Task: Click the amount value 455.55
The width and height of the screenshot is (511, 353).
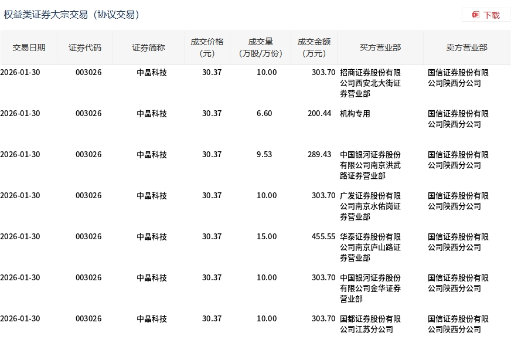Action: pyautogui.click(x=323, y=236)
